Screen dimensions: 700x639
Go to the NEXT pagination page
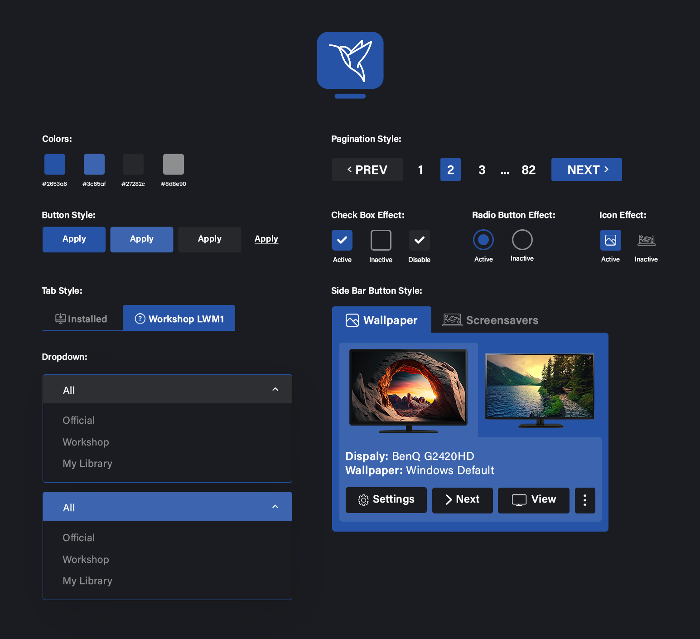tap(586, 170)
